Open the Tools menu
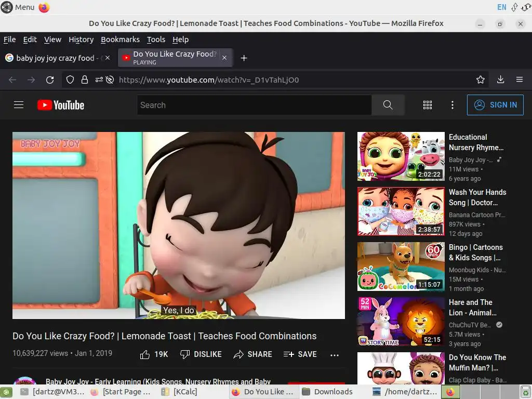The width and height of the screenshot is (532, 399). tap(156, 39)
